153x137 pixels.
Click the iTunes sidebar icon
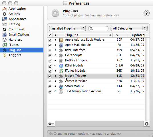[x=5, y=45]
